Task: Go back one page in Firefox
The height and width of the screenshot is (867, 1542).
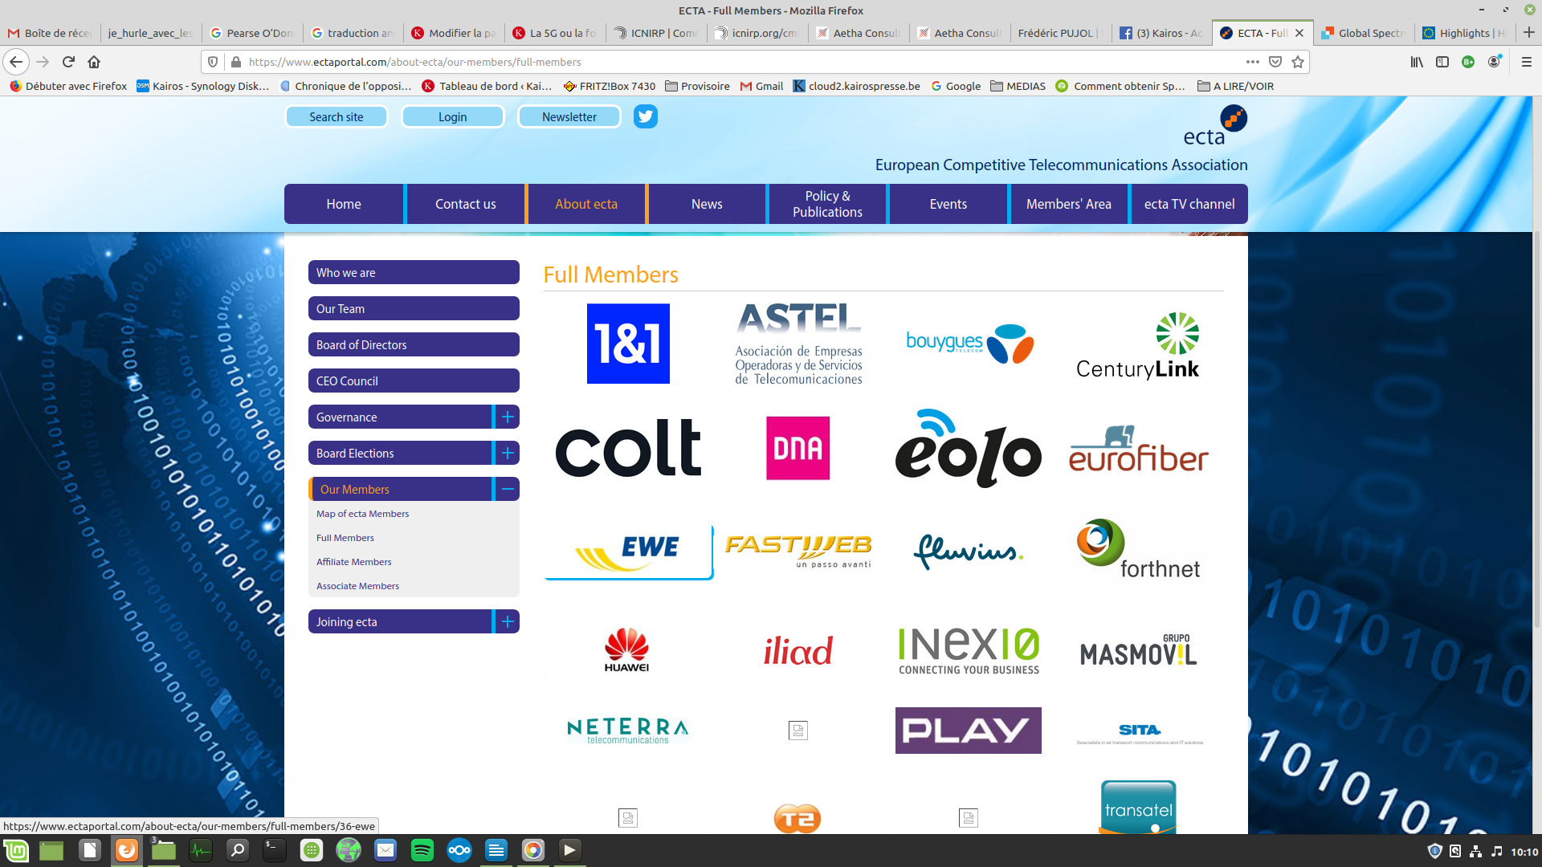Action: click(x=16, y=62)
